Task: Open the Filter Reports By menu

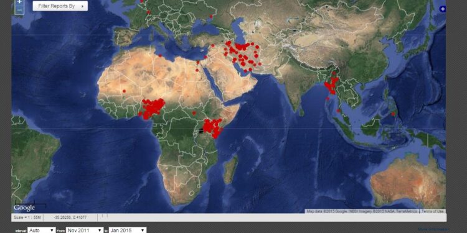Action: tap(60, 6)
